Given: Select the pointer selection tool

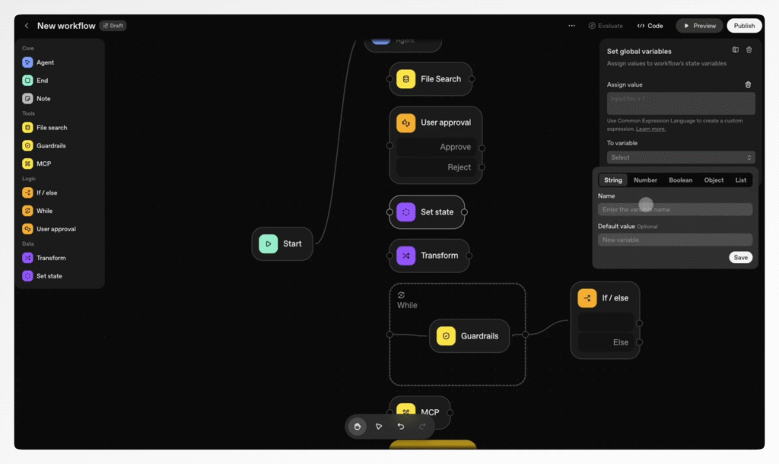Looking at the screenshot, I should click(379, 427).
